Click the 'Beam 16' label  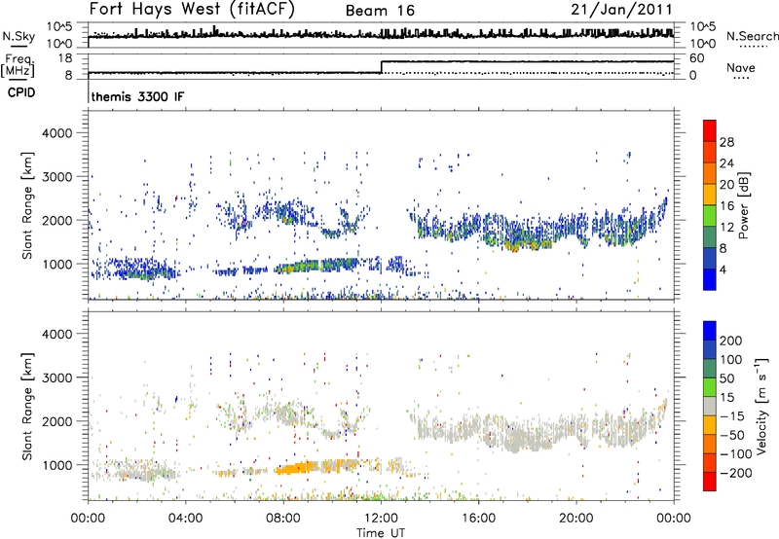coord(380,11)
